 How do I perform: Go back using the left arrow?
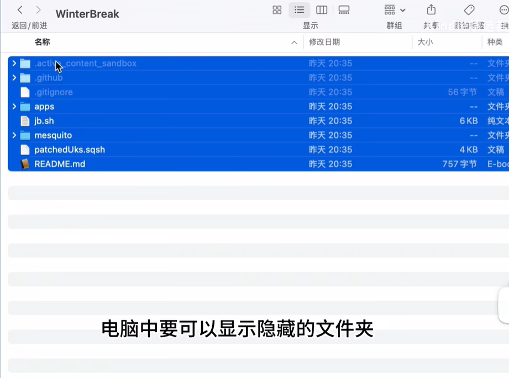pyautogui.click(x=20, y=10)
